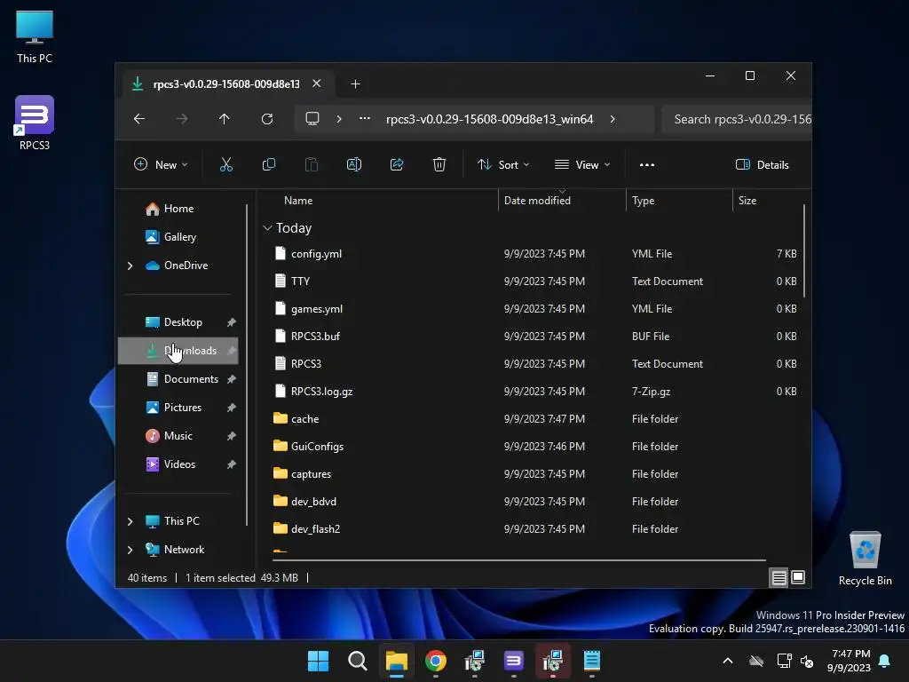Screen dimensions: 909x682
Task: Expand Network tree node
Action: coord(130,550)
